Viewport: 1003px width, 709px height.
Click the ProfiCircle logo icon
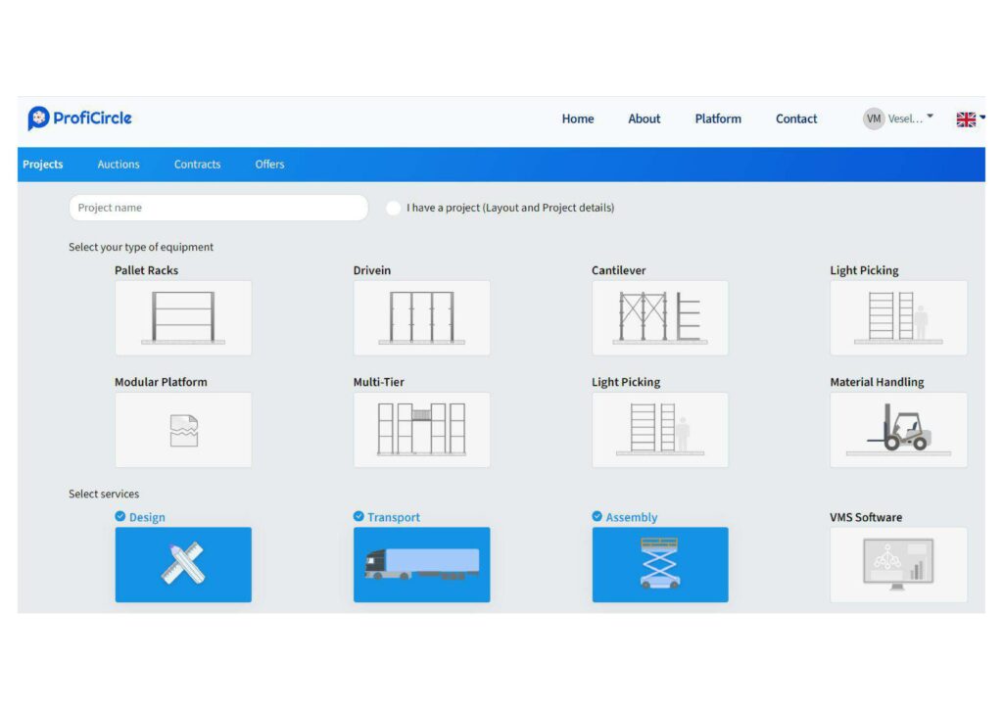38,118
